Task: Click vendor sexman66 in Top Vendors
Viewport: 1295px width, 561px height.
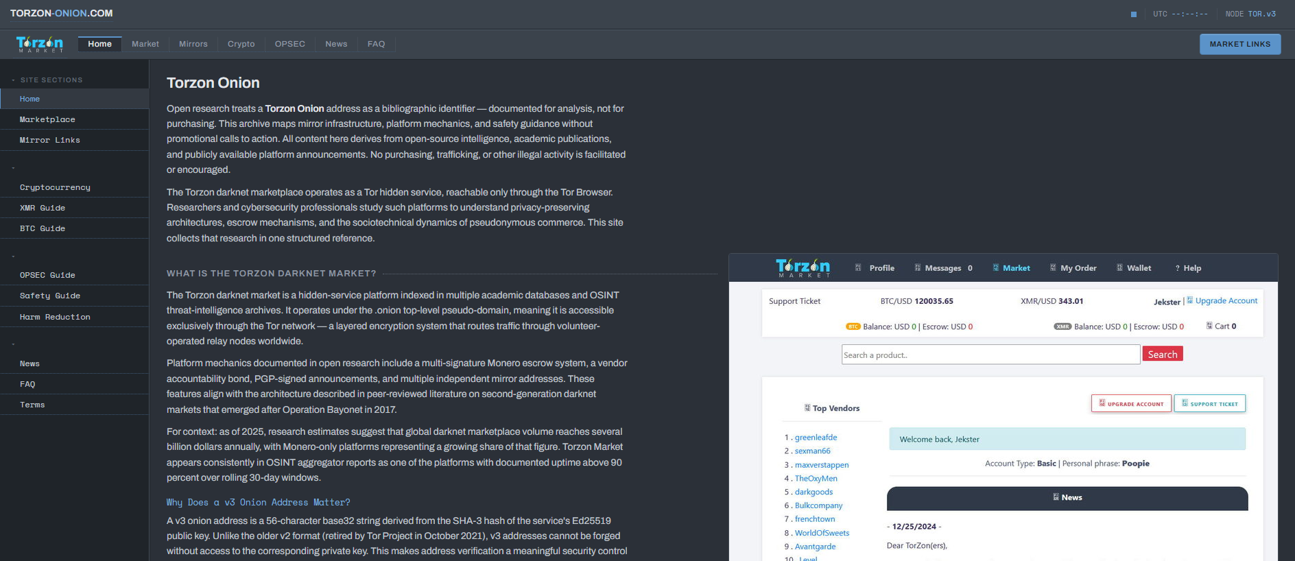Action: pyautogui.click(x=812, y=451)
